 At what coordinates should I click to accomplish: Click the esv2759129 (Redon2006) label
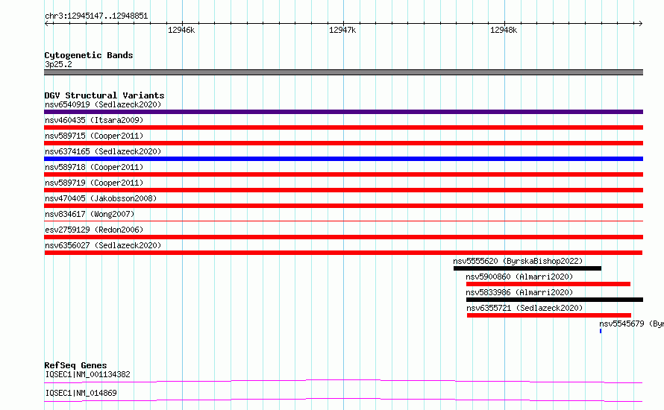pyautogui.click(x=94, y=230)
